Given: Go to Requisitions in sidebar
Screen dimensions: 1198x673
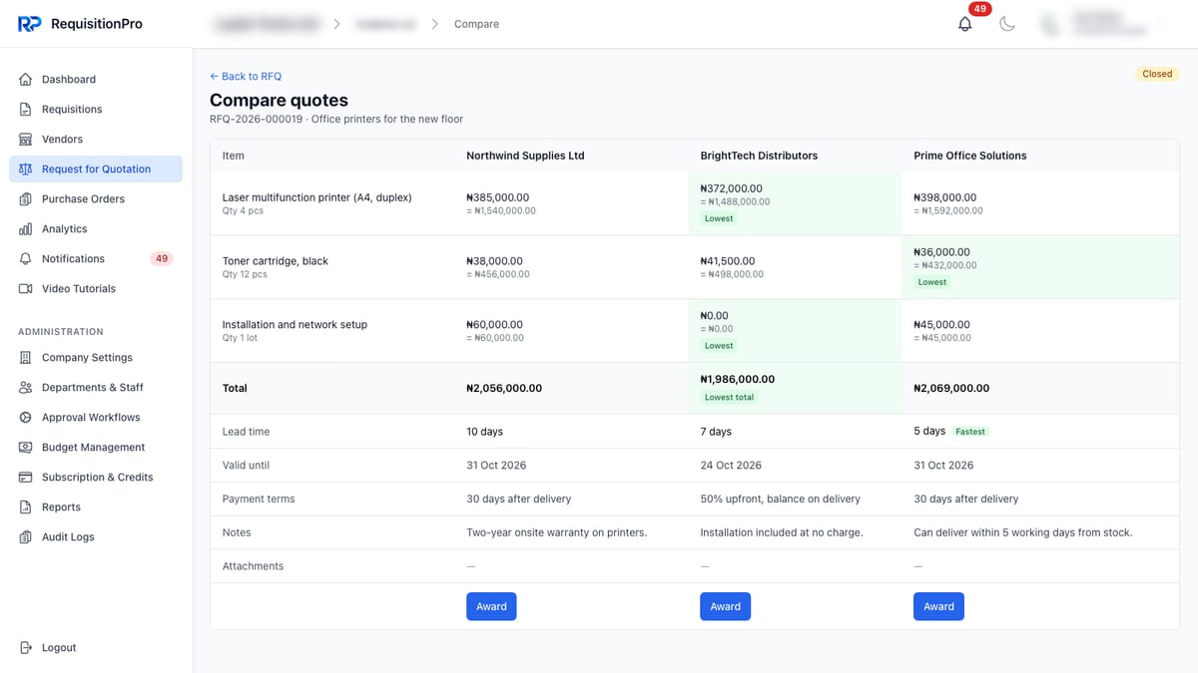Looking at the screenshot, I should (x=96, y=109).
